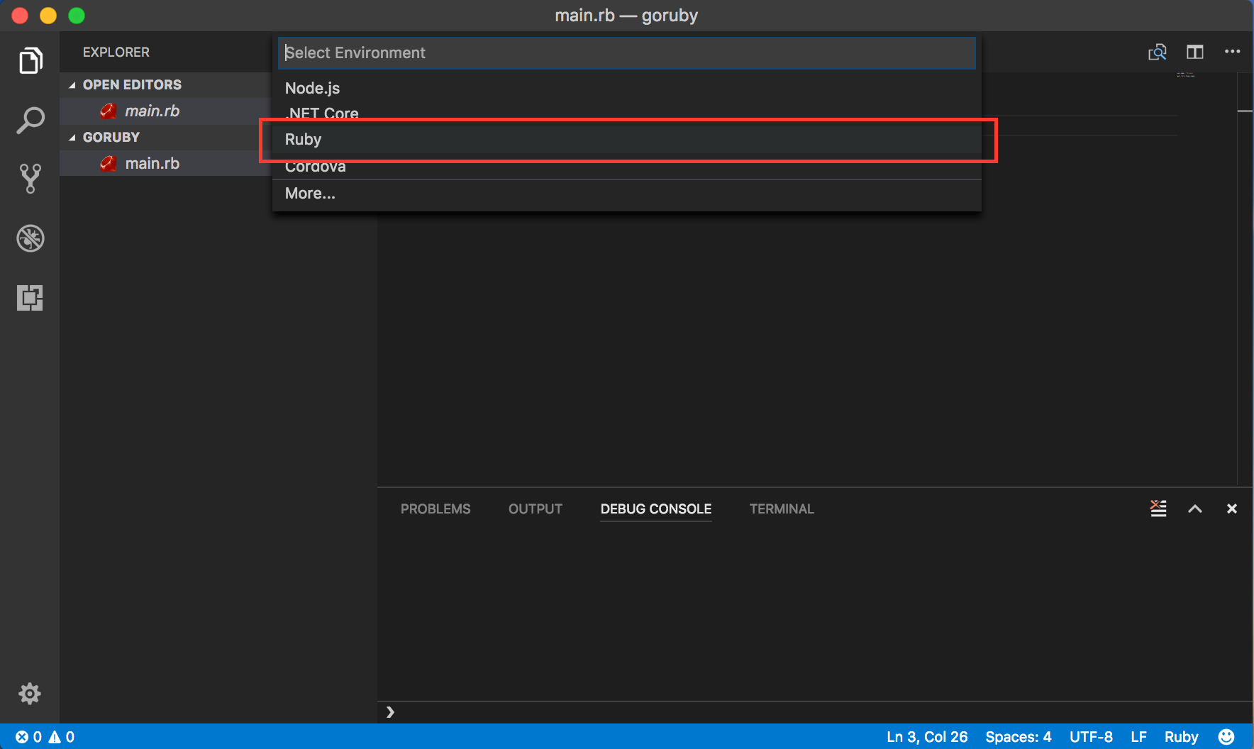
Task: Switch to the TERMINAL tab
Action: click(x=782, y=509)
